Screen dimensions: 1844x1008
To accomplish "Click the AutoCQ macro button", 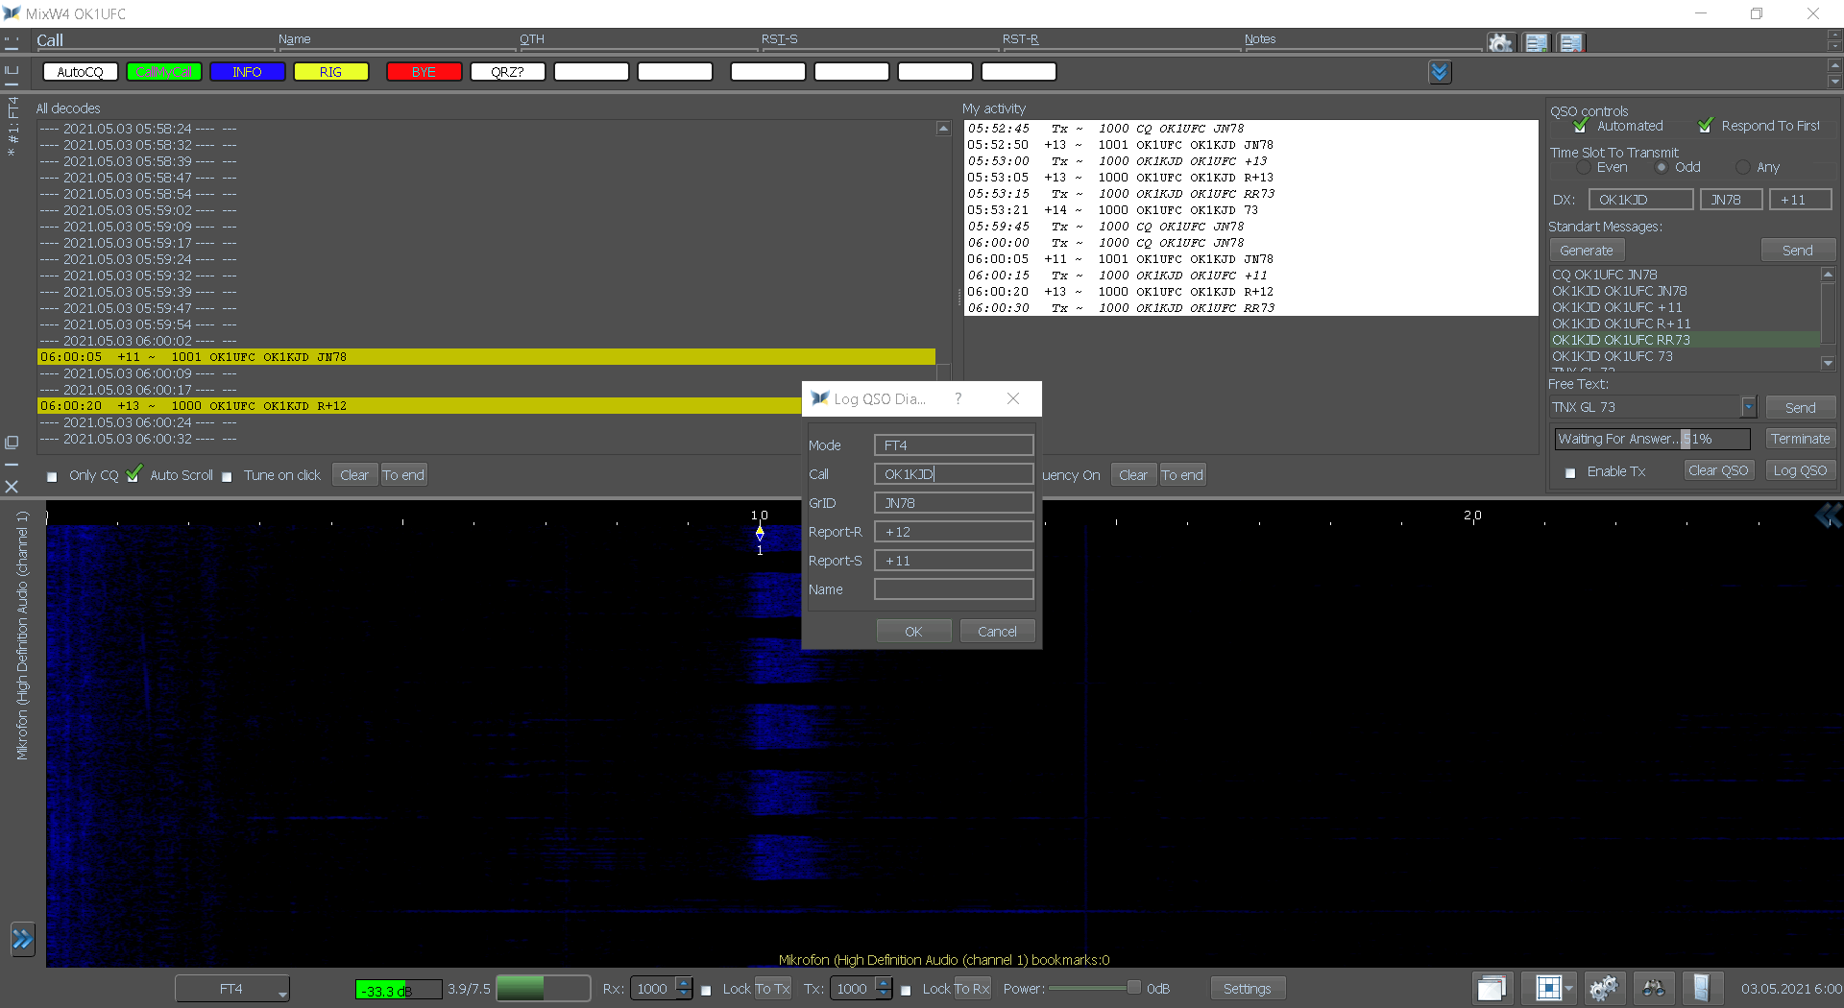I will [80, 72].
